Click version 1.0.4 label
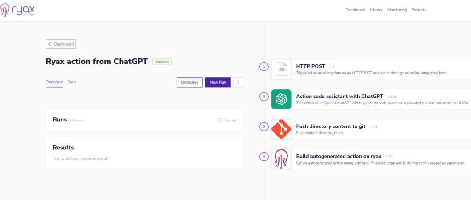This screenshot has height=200, width=471. coord(373,127)
